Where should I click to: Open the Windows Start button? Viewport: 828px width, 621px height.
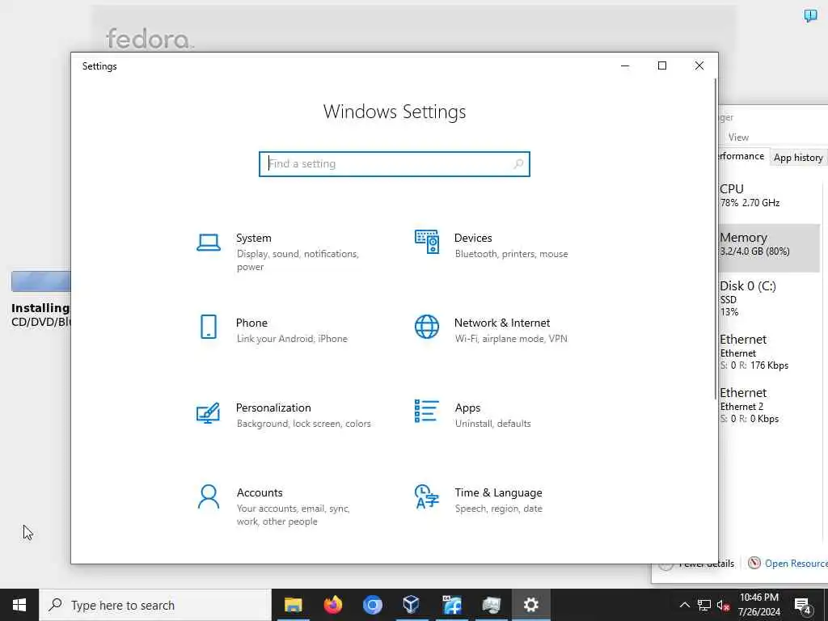(19, 605)
